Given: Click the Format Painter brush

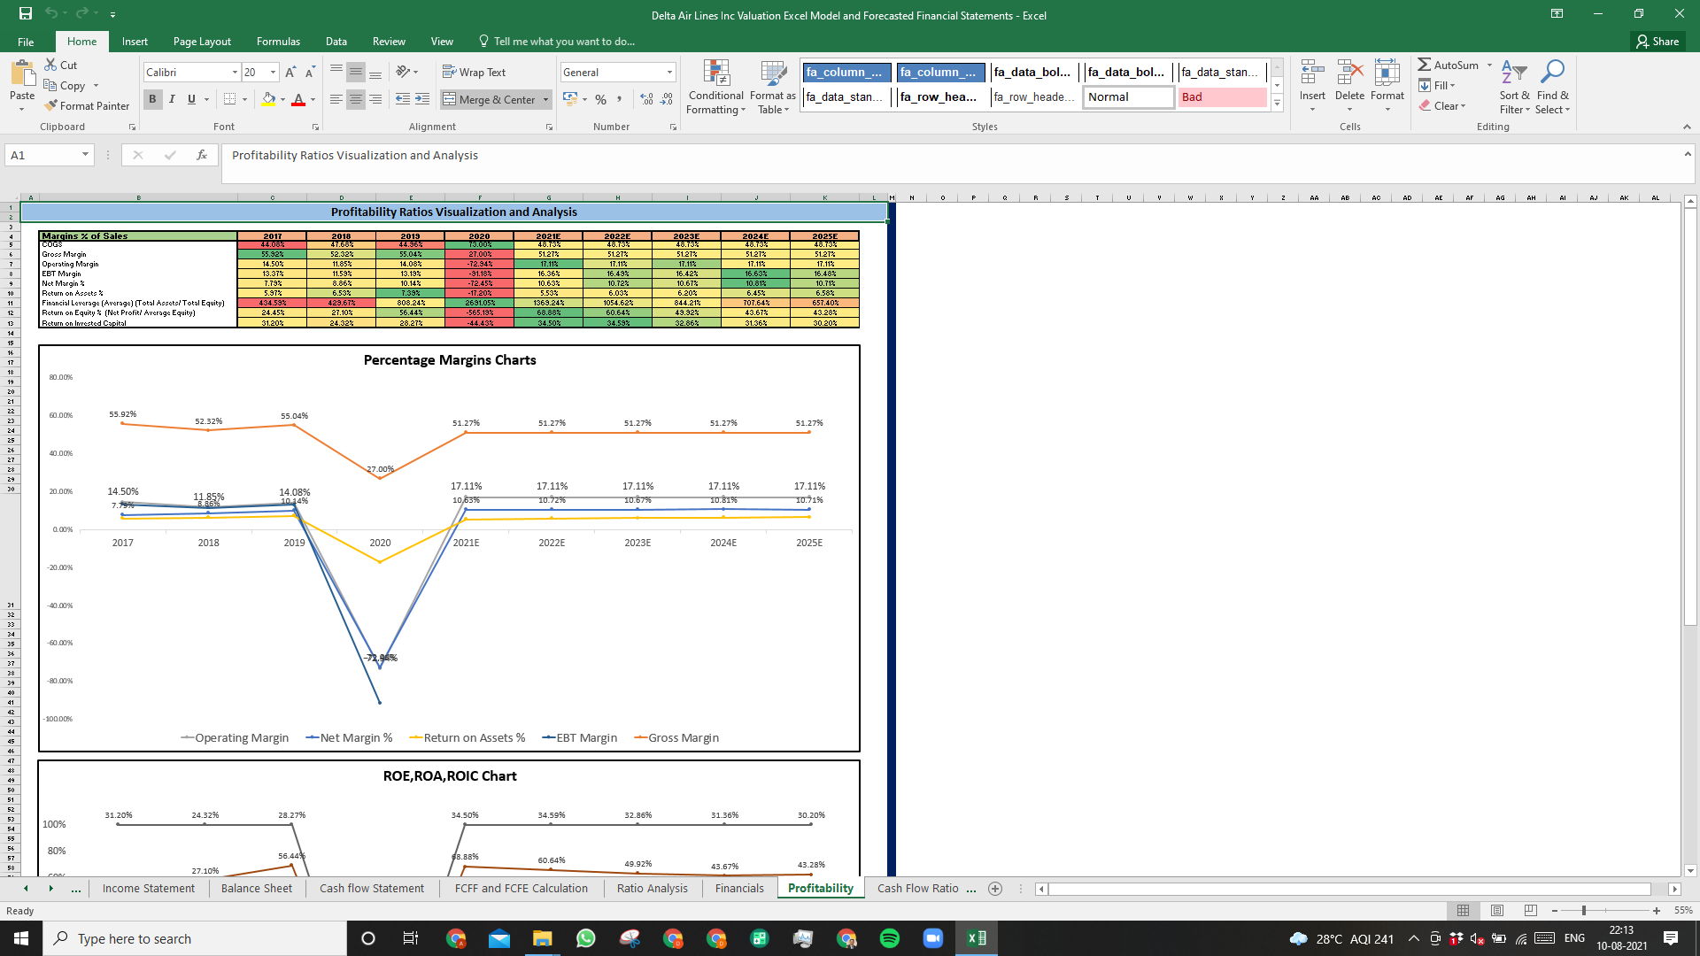Looking at the screenshot, I should [50, 105].
